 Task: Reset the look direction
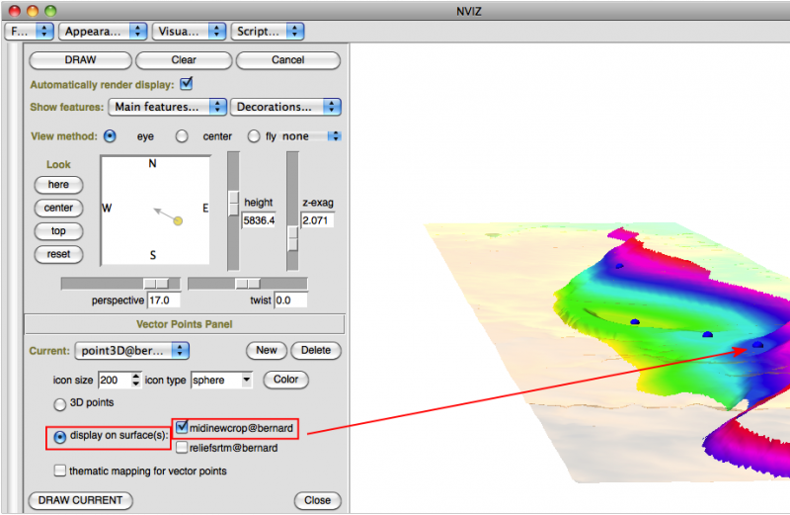click(x=58, y=254)
